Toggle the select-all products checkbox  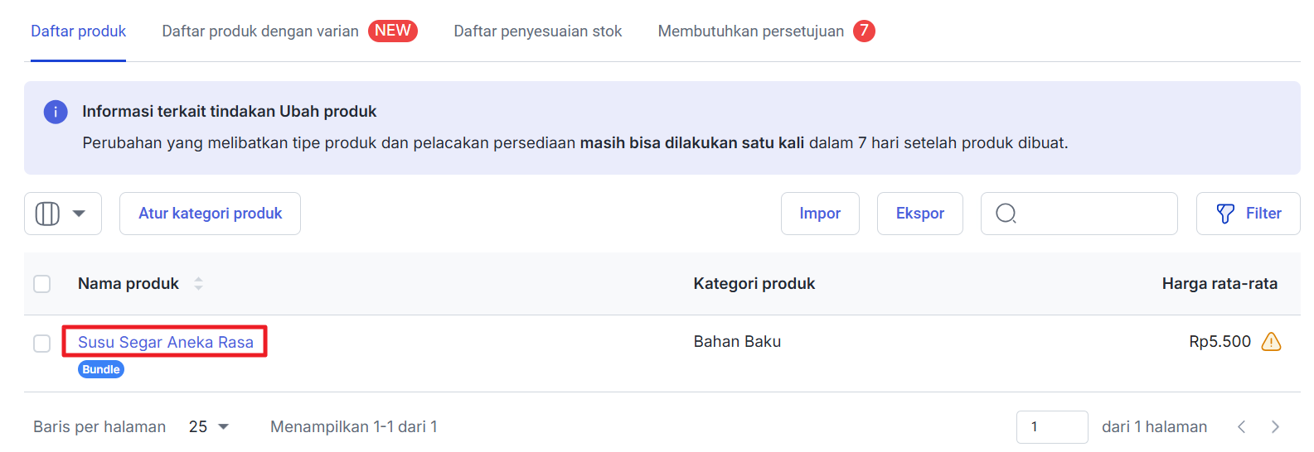tap(42, 284)
